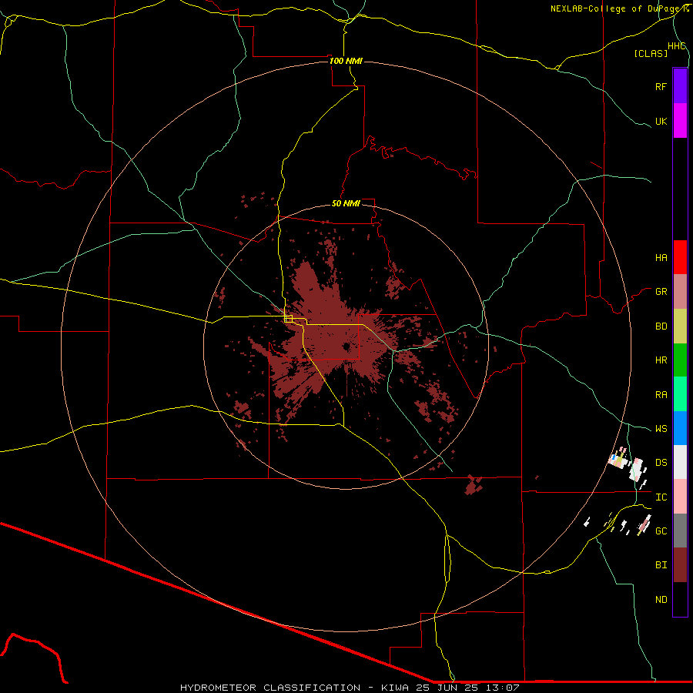Click the dark red BI legend swatch
The height and width of the screenshot is (693, 693).
pos(680,565)
